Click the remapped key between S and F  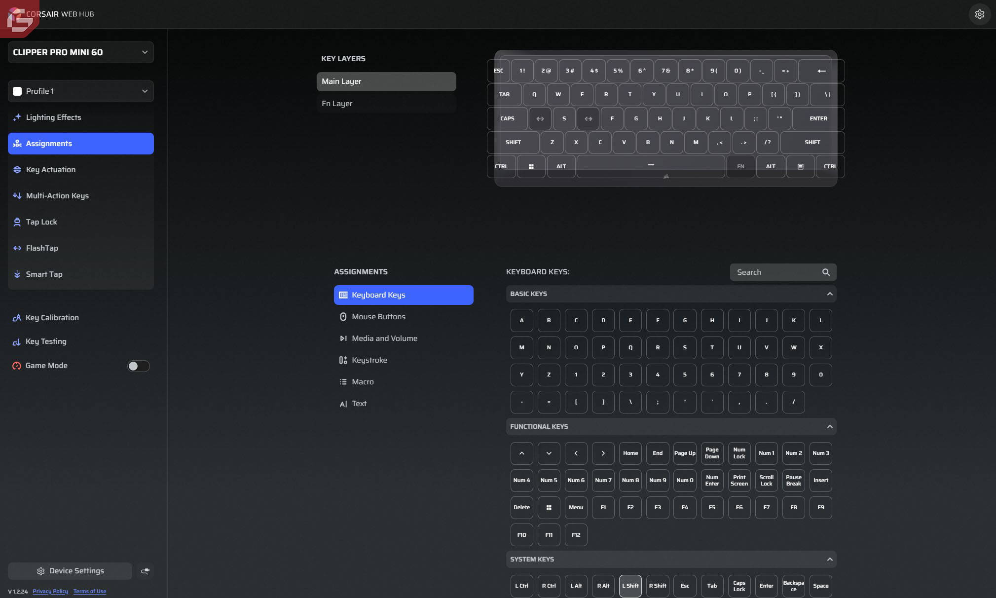(x=588, y=119)
